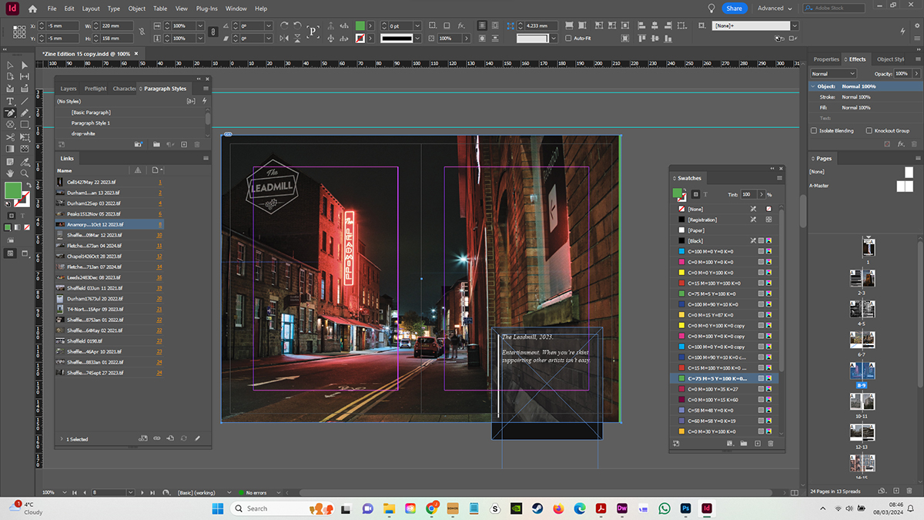Select the Direct Selection tool
Viewport: 924px width, 520px height.
click(x=24, y=65)
